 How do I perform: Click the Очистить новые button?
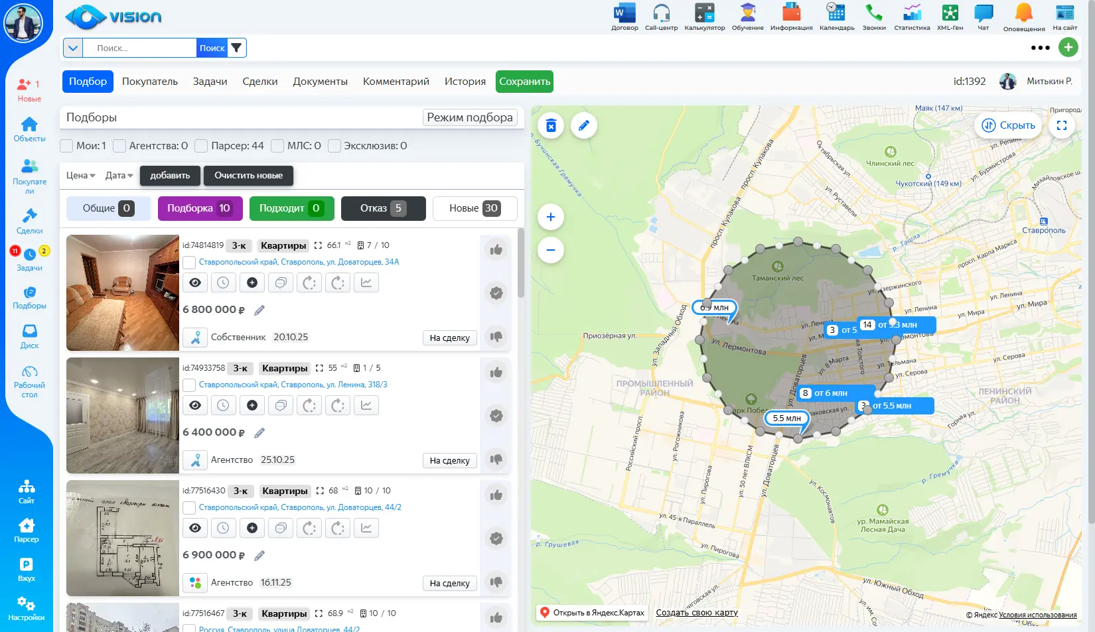tap(248, 176)
